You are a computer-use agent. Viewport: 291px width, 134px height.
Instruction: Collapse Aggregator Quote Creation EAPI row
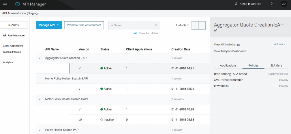pyautogui.click(x=40, y=58)
